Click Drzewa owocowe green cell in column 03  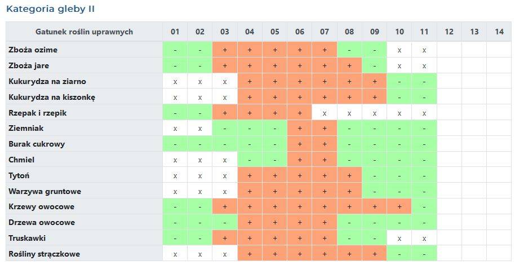(225, 222)
